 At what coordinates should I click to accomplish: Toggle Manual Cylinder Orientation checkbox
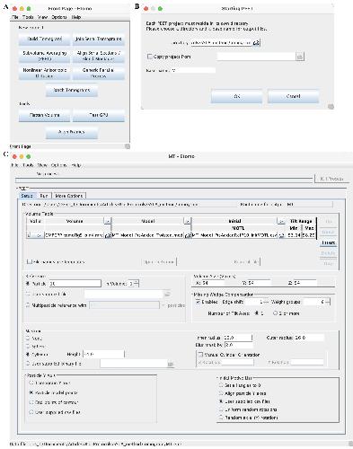(200, 355)
